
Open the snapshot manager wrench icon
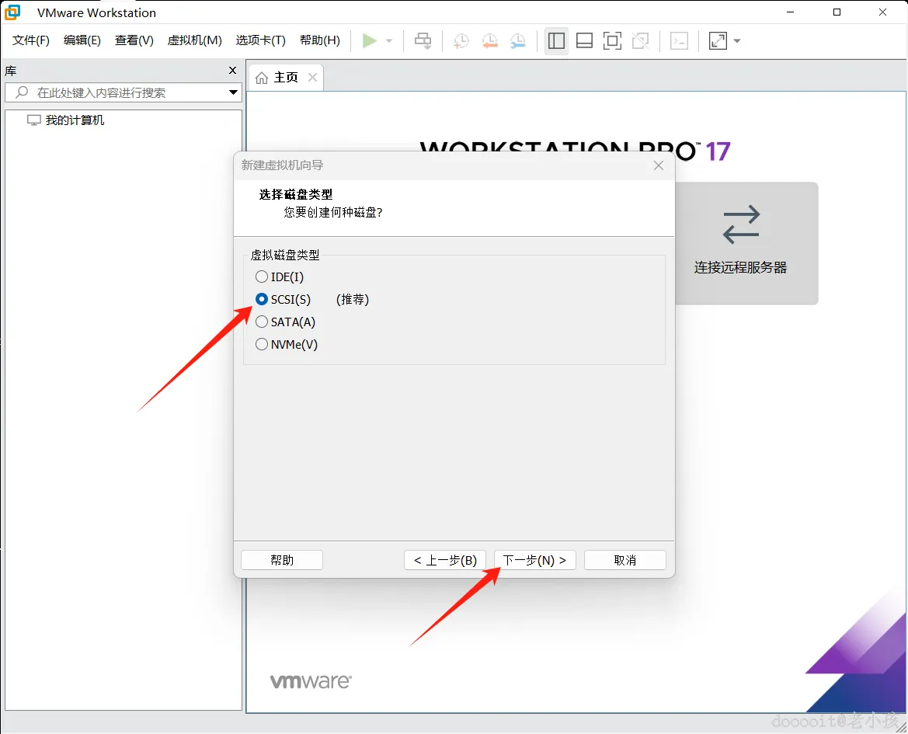pos(518,41)
